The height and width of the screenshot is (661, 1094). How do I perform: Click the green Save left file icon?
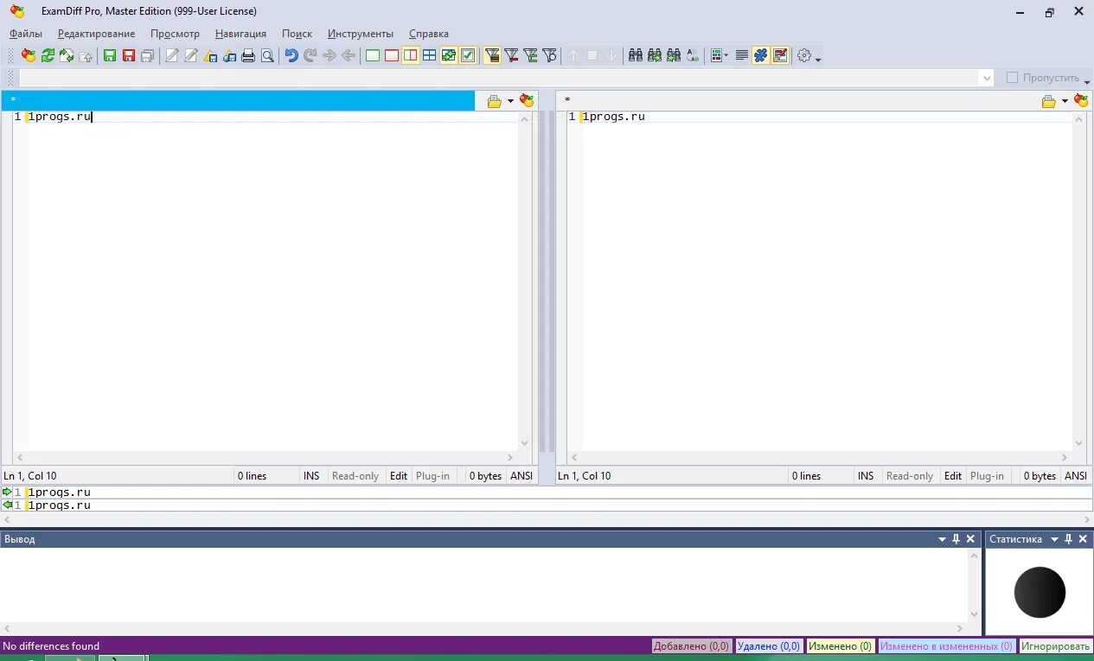(110, 56)
